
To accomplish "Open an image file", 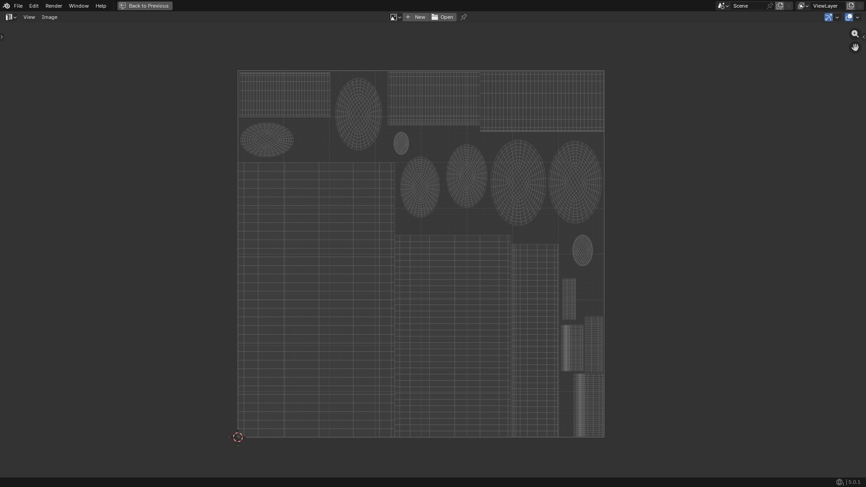I will (442, 17).
